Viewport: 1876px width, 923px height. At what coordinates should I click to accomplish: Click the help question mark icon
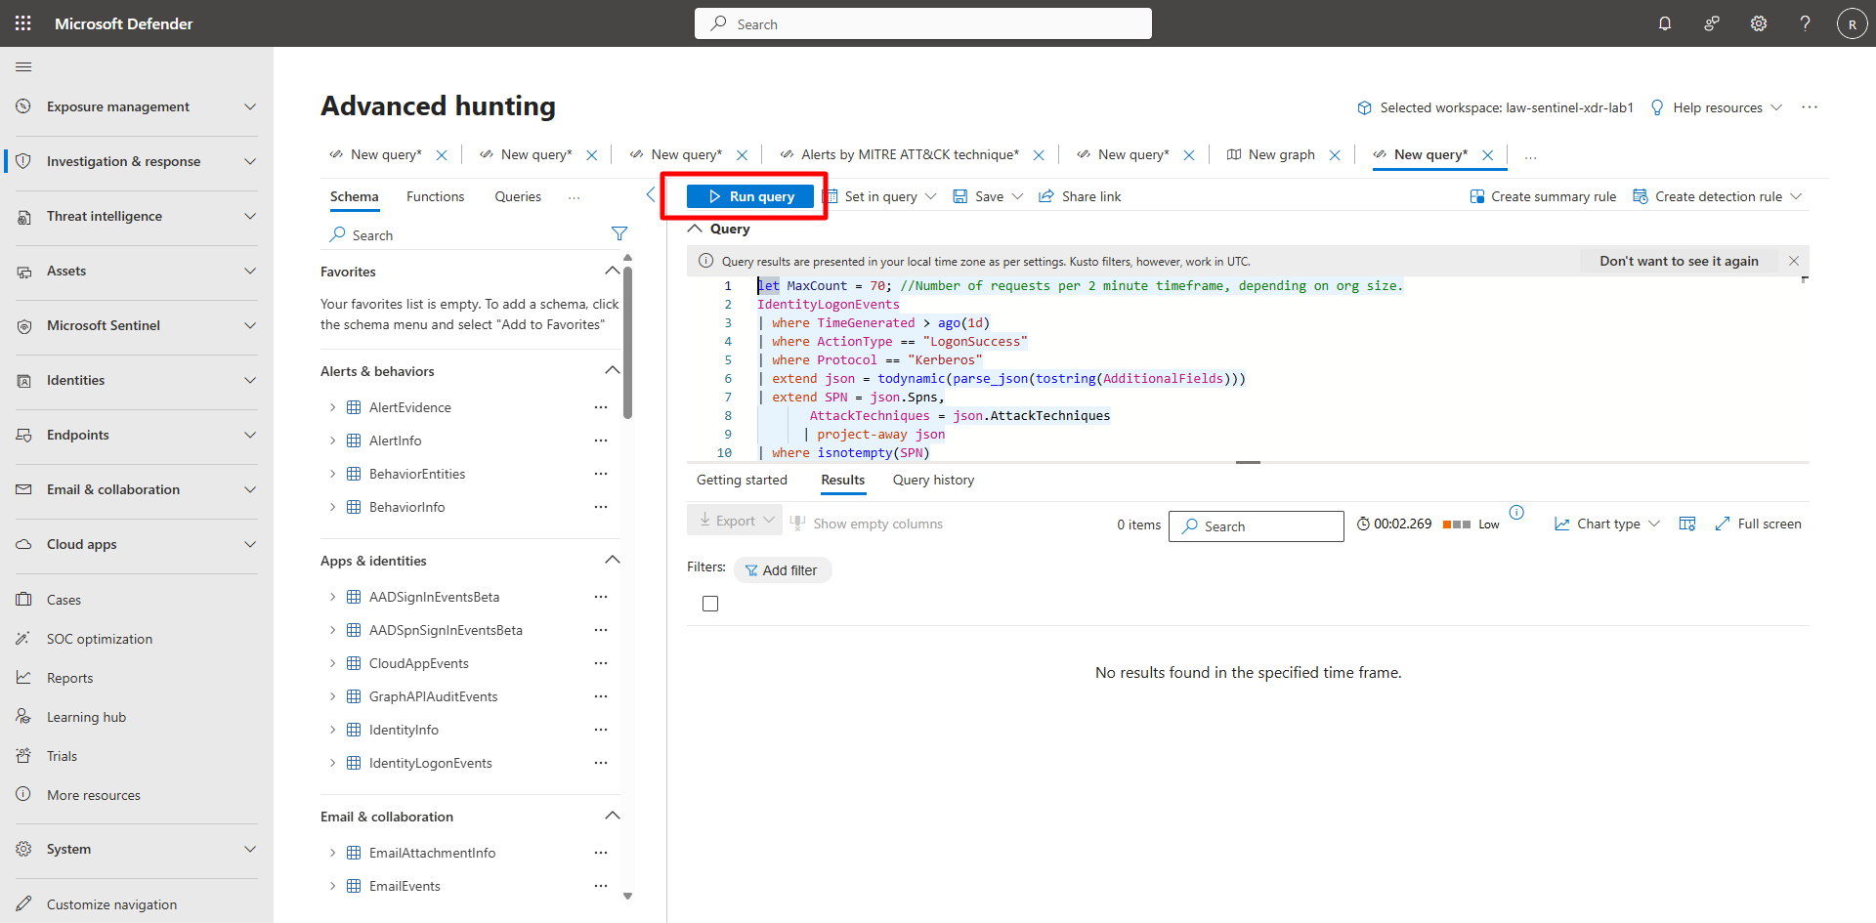coord(1806,23)
